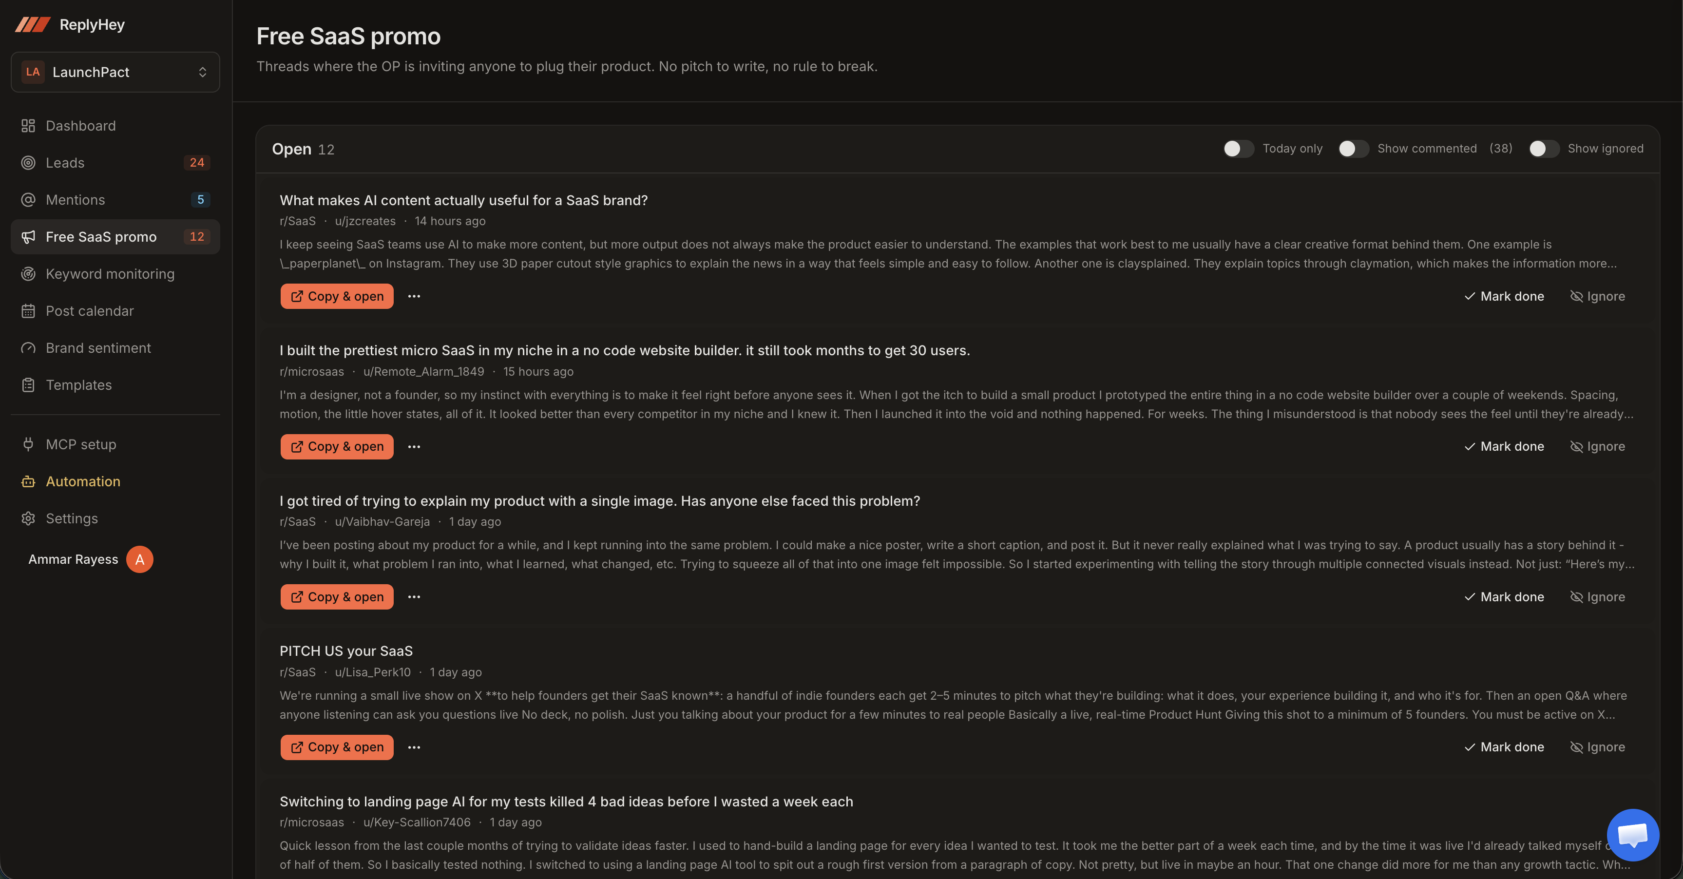Ignore the single image product post

1597,597
